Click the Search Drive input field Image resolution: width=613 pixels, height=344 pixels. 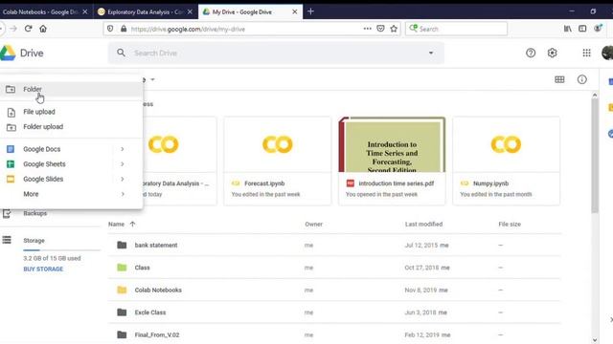(276, 54)
